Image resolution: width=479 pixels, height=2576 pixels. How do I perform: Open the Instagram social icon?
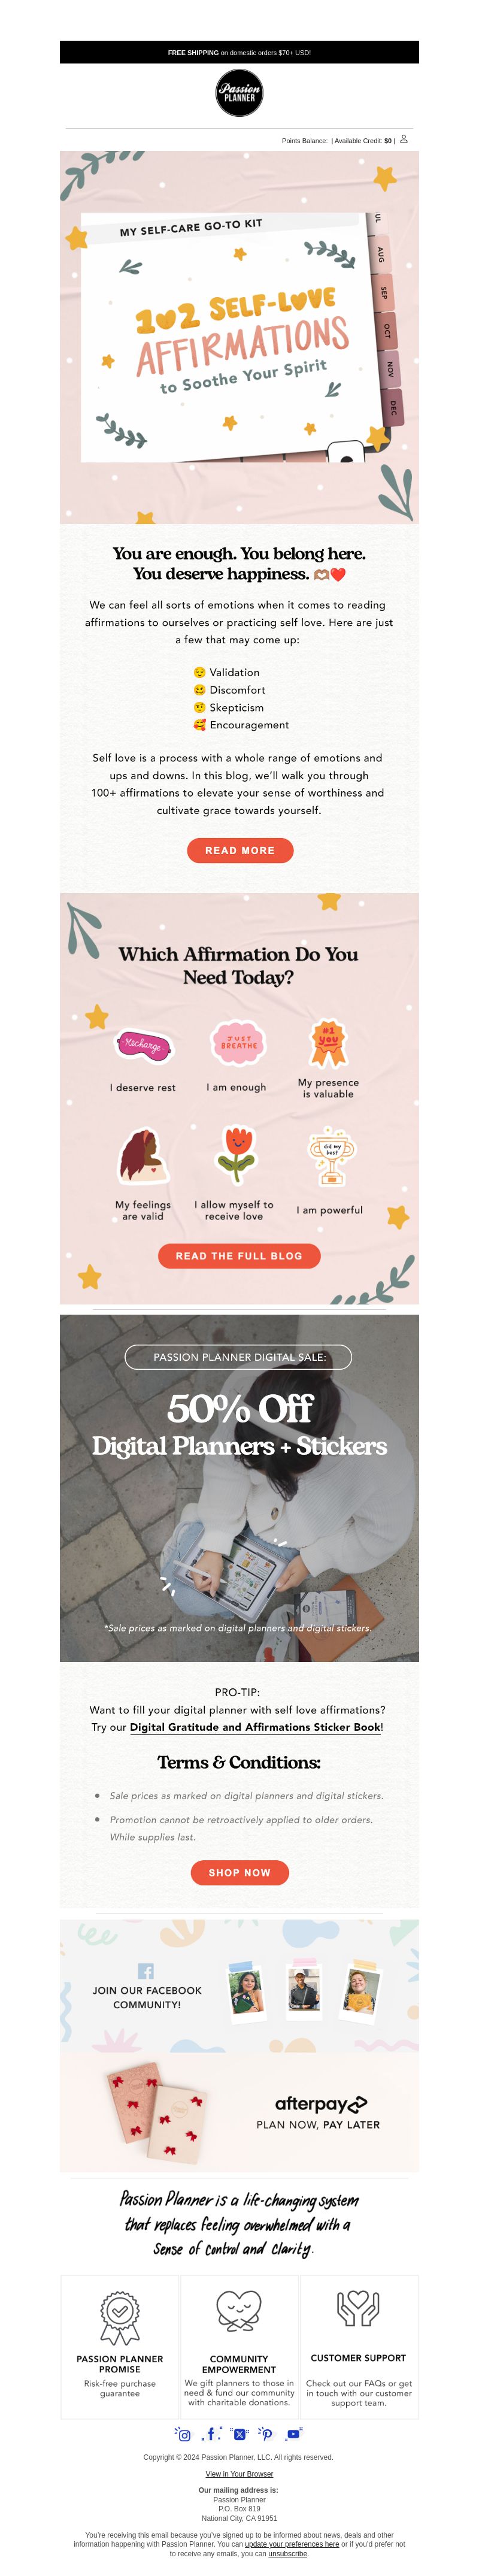pos(183,2434)
